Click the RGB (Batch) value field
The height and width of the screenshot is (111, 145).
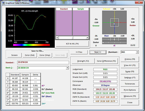click(x=105, y=93)
